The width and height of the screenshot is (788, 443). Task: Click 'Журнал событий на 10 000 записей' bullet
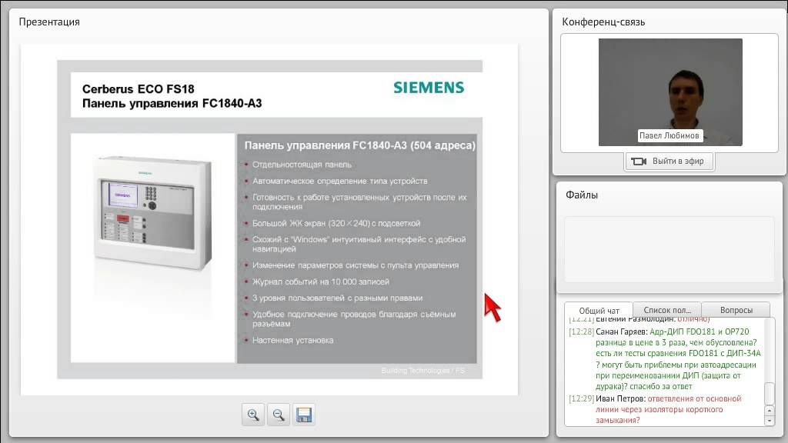[x=321, y=281]
